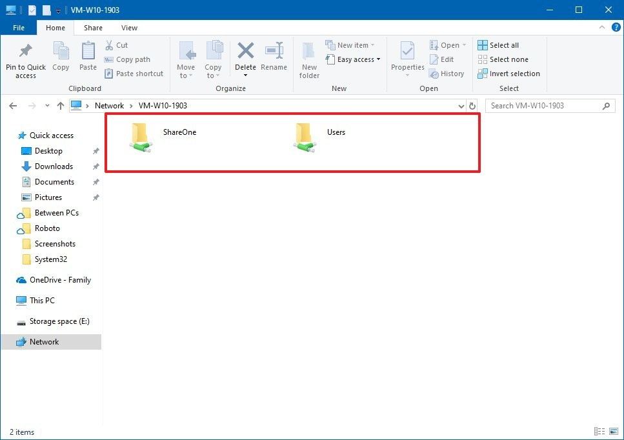Go forward with the right arrow
Screen dimensions: 624x440
tap(32, 105)
